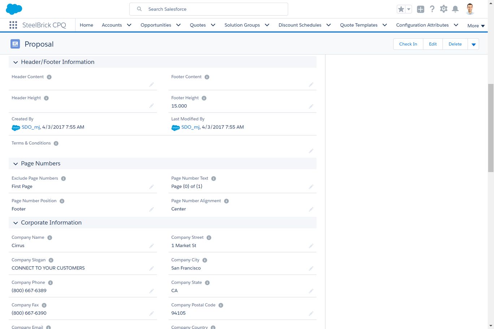This screenshot has width=494, height=329.
Task: Open the user profile avatar
Action: pyautogui.click(x=470, y=9)
